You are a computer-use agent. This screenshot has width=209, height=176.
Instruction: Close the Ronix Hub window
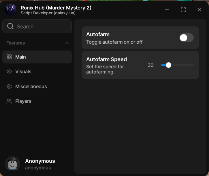pos(199,10)
